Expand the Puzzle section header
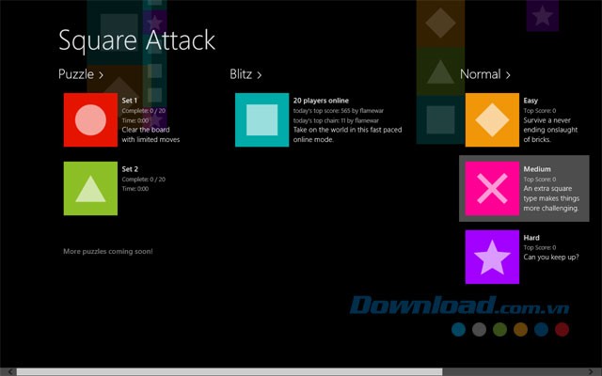 (81, 73)
